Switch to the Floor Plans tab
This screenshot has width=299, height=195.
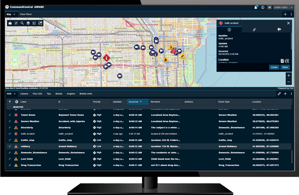(x=26, y=14)
